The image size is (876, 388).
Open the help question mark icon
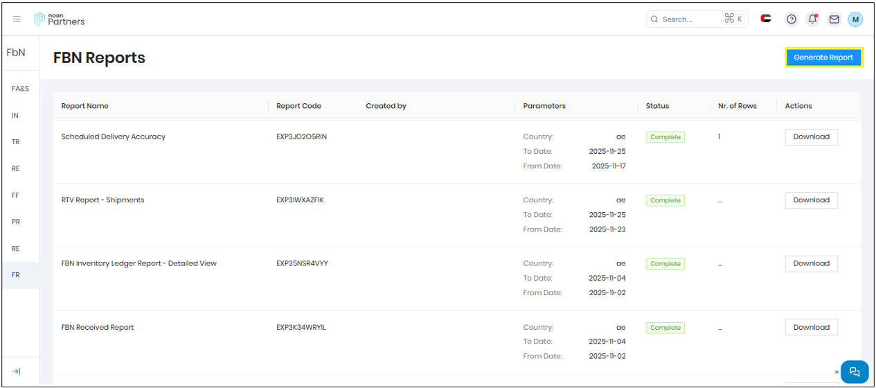792,19
